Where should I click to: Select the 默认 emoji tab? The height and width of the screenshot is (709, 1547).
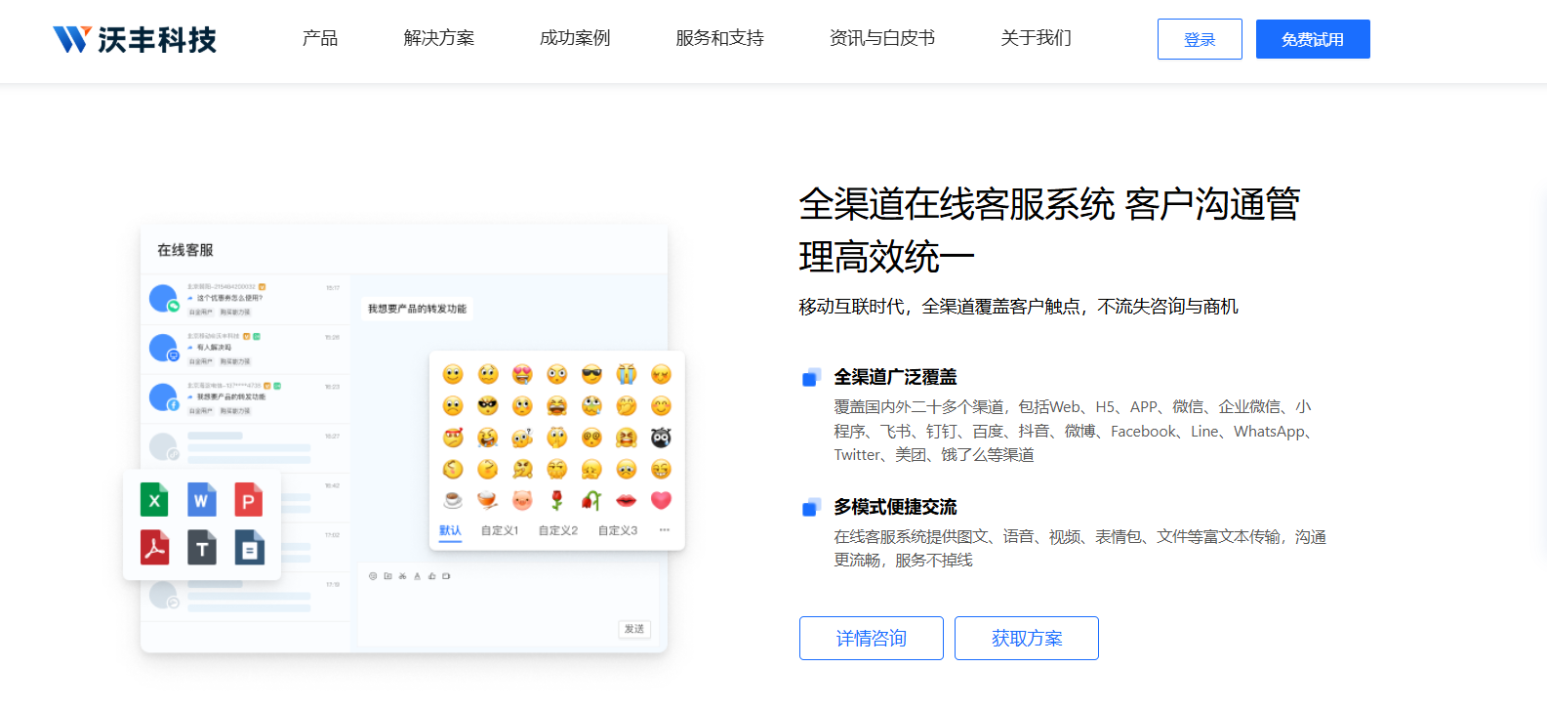point(450,530)
